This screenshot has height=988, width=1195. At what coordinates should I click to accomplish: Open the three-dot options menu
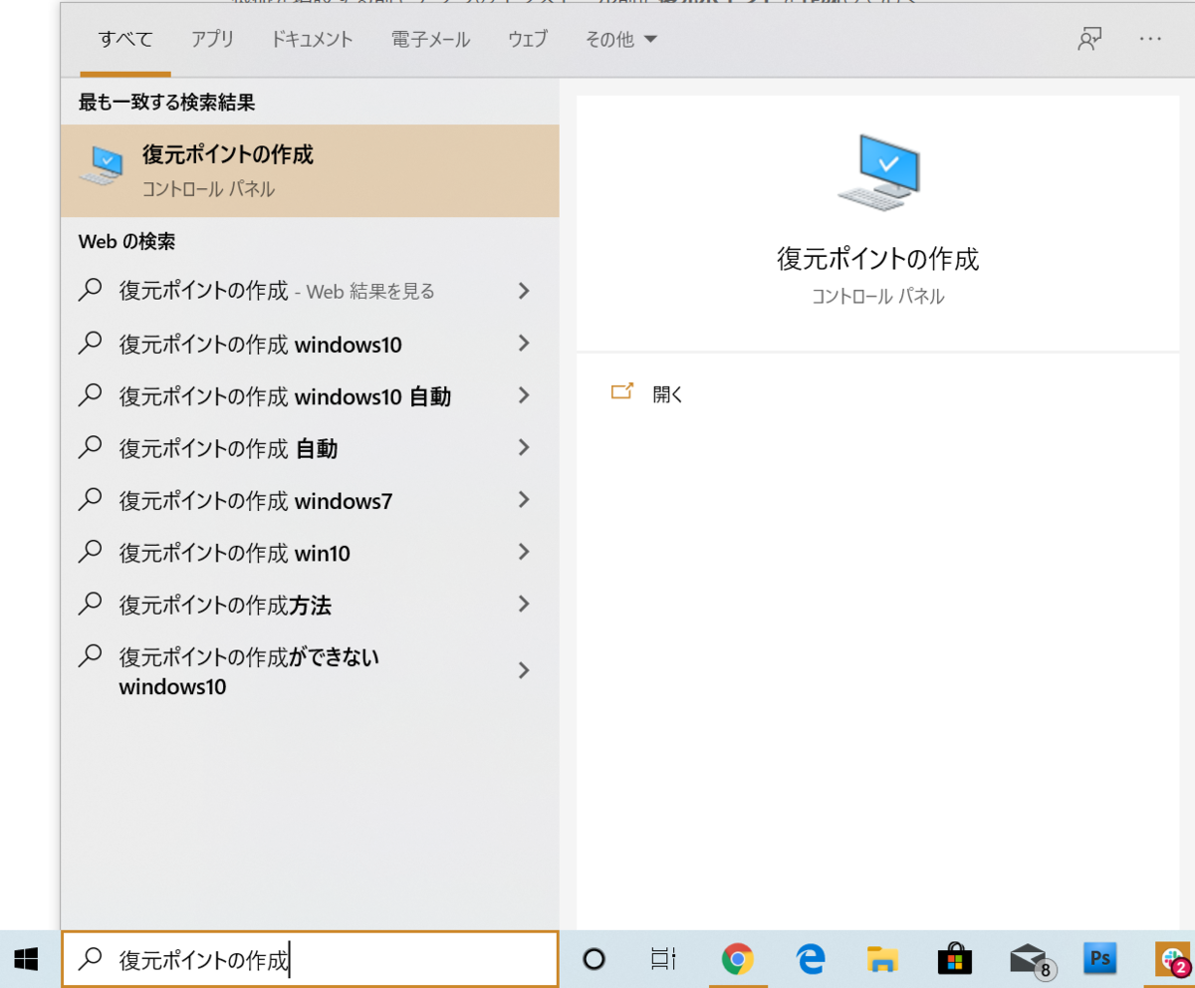(x=1151, y=39)
